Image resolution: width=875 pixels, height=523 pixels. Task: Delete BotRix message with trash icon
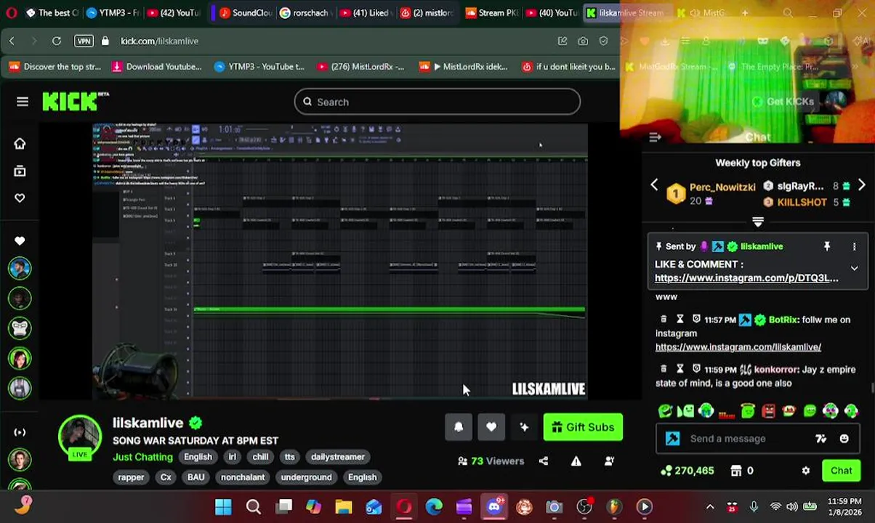pos(663,320)
